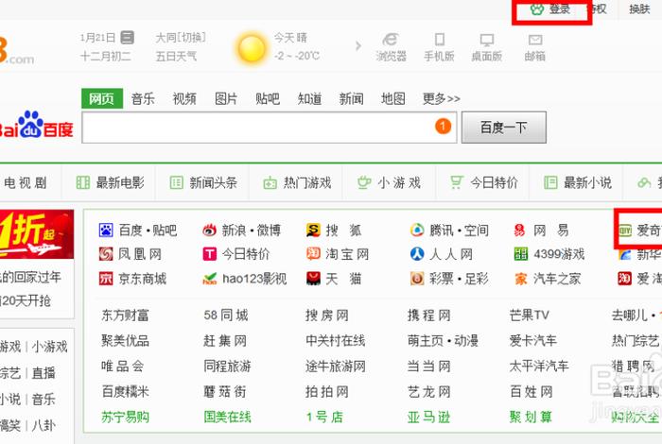This screenshot has height=444, width=662.
Task: Expand the 更多>> search categories
Action: [441, 98]
